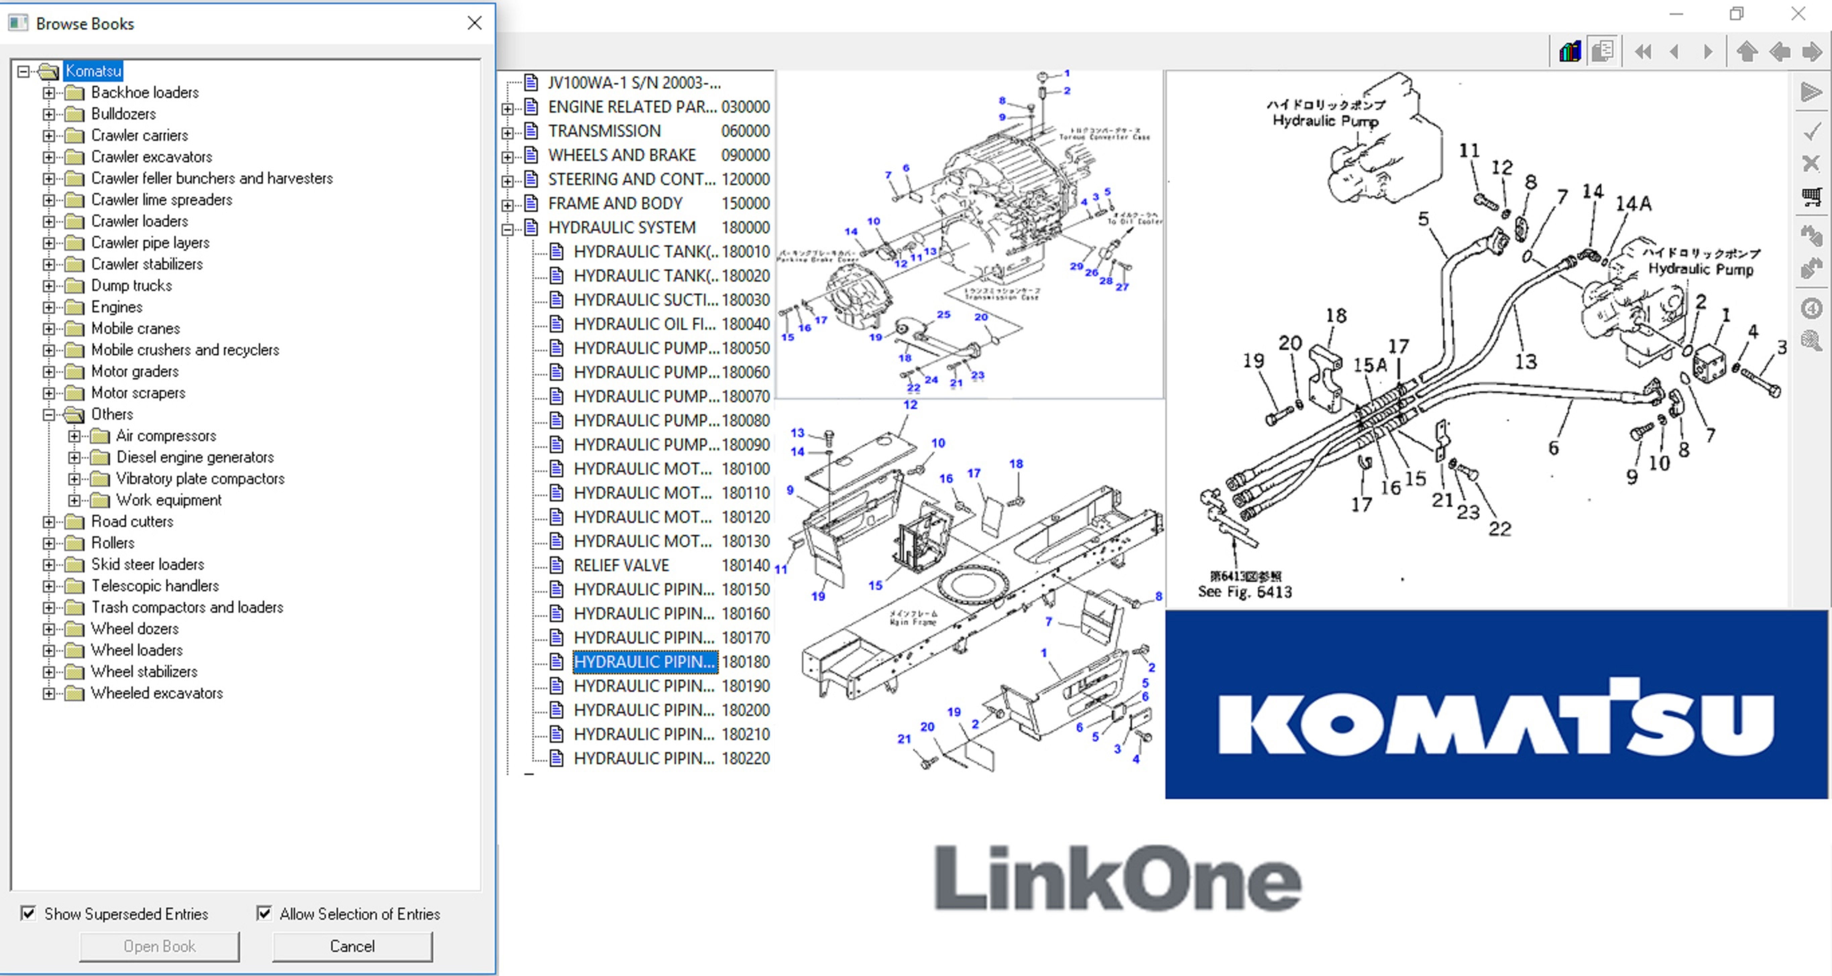Image resolution: width=1832 pixels, height=976 pixels.
Task: Go to next page with right triangle
Action: (x=1708, y=51)
